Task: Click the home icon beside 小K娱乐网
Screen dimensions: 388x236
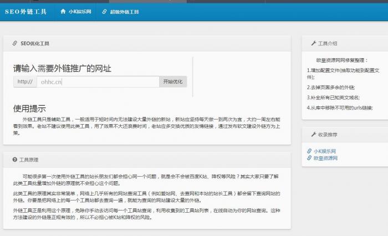Action: pyautogui.click(x=63, y=11)
